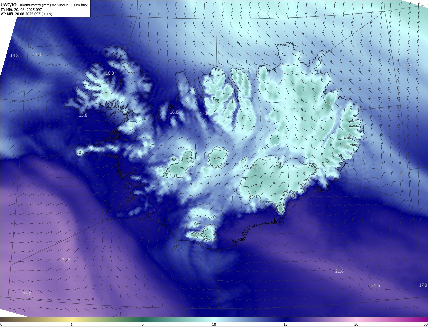
Task: Click the color scale tick label 1
Action: (x=72, y=324)
